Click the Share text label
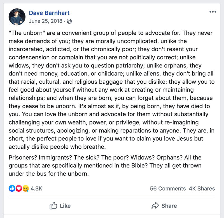The image size is (224, 218). [169, 206]
